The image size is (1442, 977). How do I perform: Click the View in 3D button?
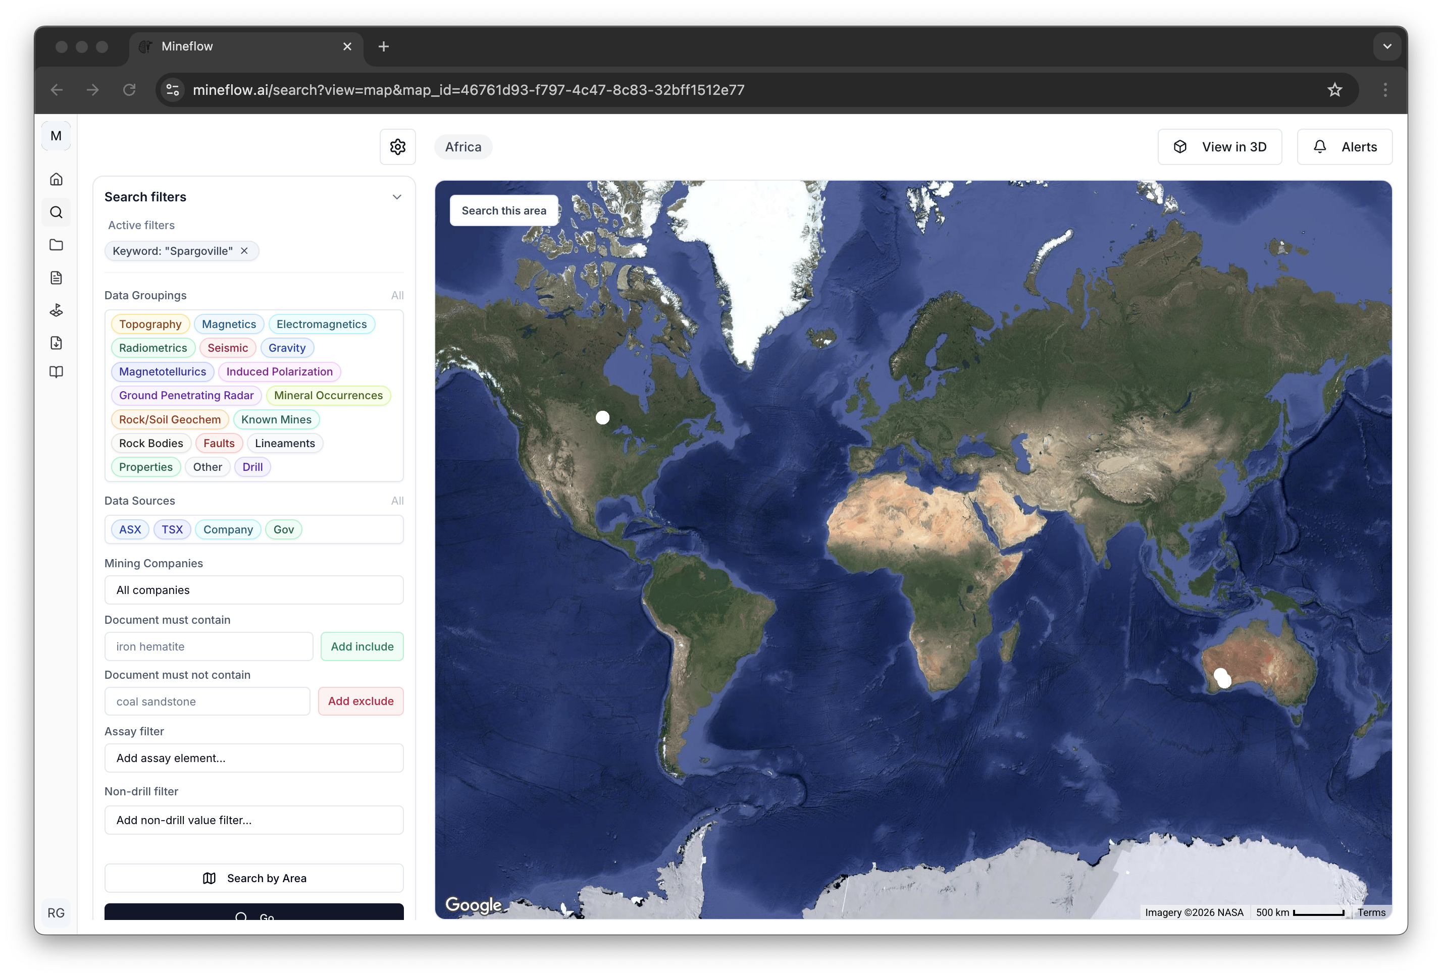coord(1220,146)
